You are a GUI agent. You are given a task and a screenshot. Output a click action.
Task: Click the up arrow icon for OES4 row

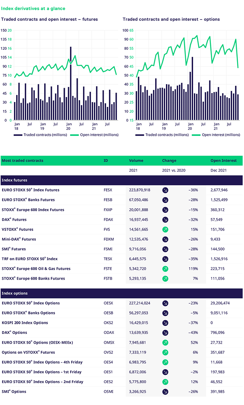click(x=165, y=362)
